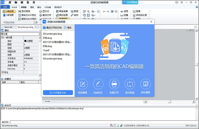The height and width of the screenshot is (129, 199).
Task: Open the hamburger menu icon in title bar
Action: 182,2
